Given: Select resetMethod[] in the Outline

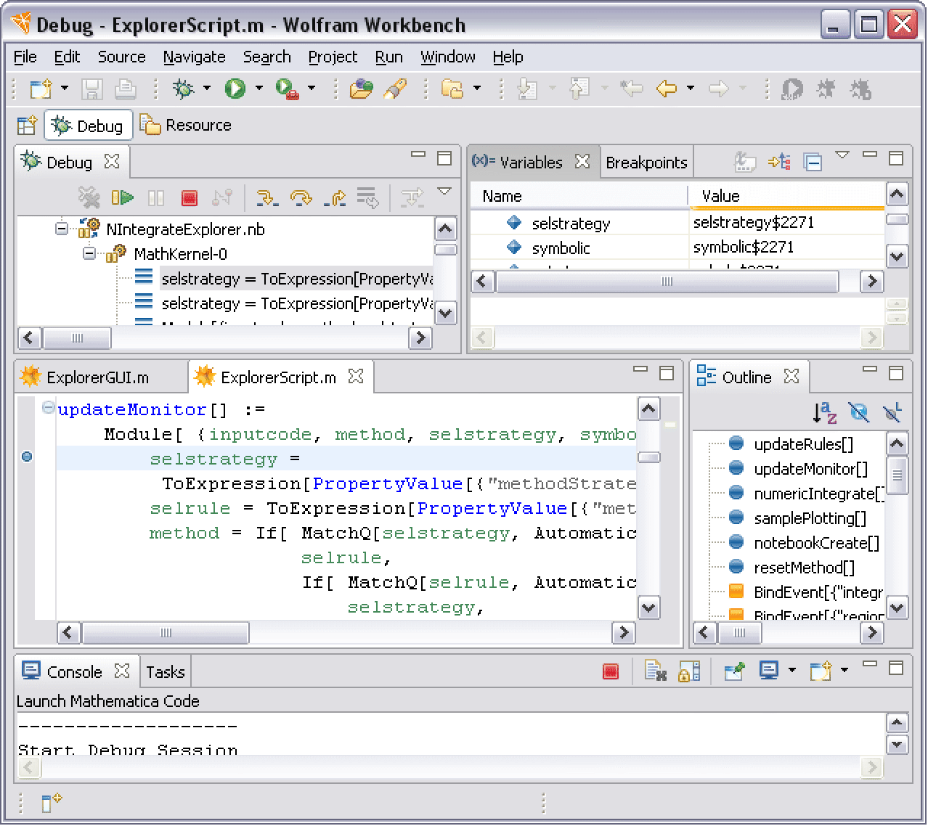Looking at the screenshot, I should 804,568.
